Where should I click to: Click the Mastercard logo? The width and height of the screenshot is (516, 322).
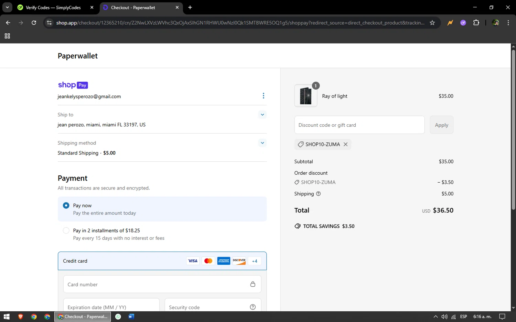[208, 261]
